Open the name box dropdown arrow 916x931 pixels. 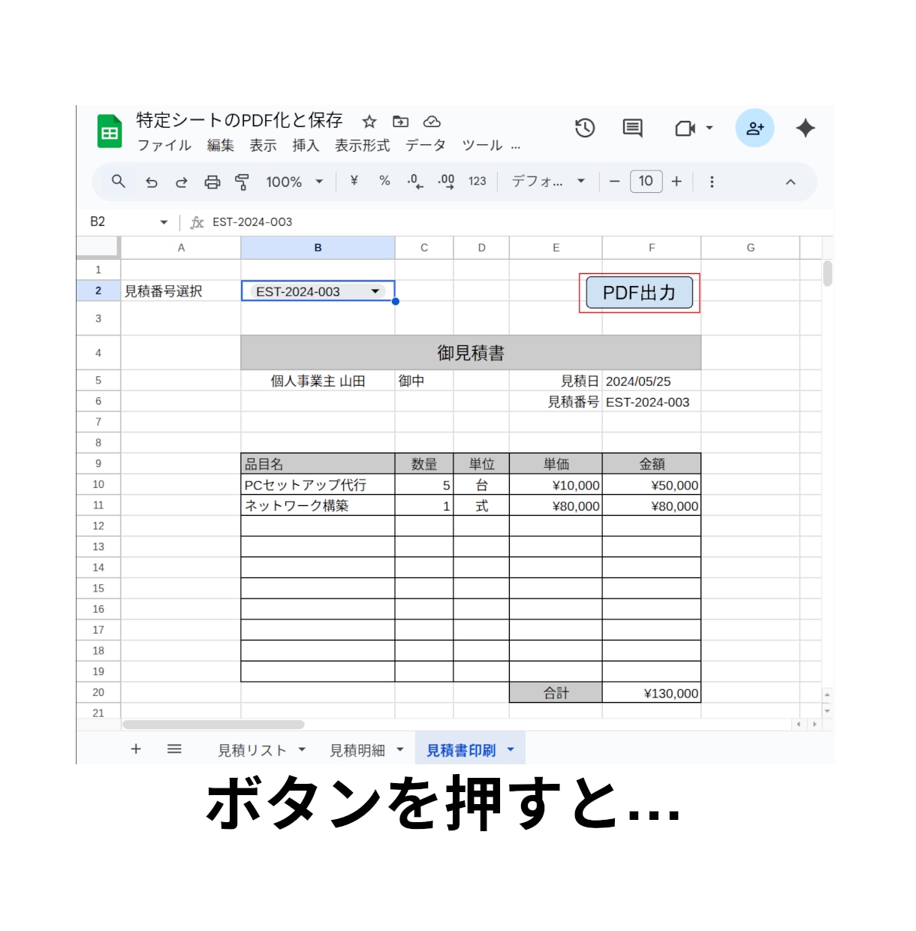pyautogui.click(x=164, y=222)
